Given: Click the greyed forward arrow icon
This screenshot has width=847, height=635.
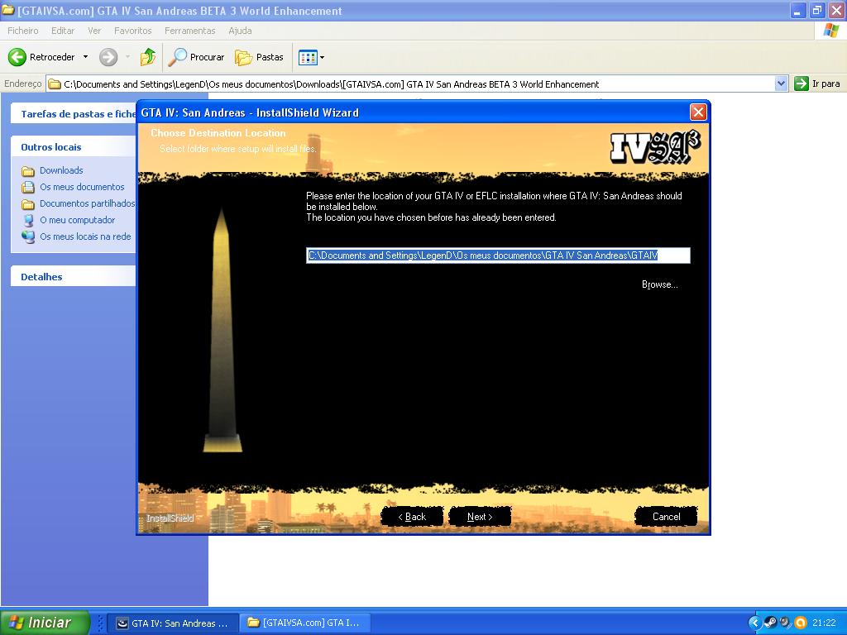Looking at the screenshot, I should tap(108, 57).
